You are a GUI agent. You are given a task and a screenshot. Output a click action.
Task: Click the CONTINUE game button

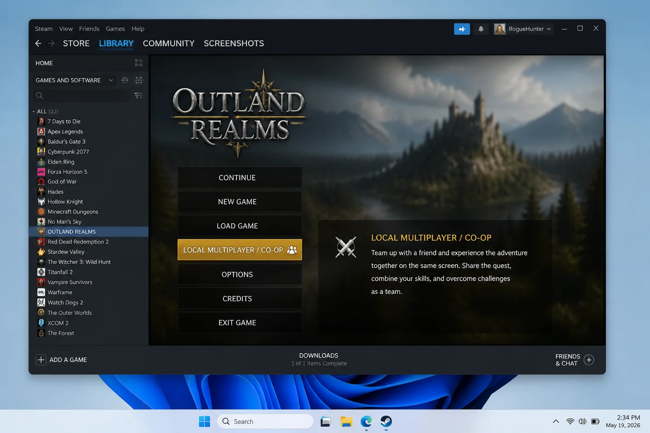click(x=240, y=178)
